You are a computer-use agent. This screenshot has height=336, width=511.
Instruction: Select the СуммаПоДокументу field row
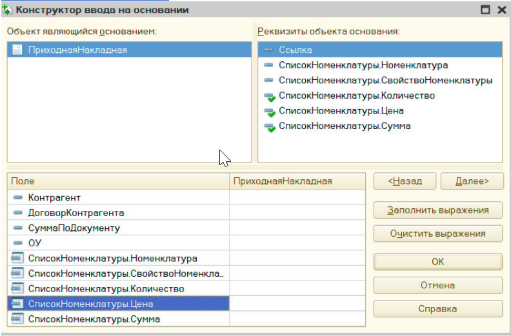119,228
